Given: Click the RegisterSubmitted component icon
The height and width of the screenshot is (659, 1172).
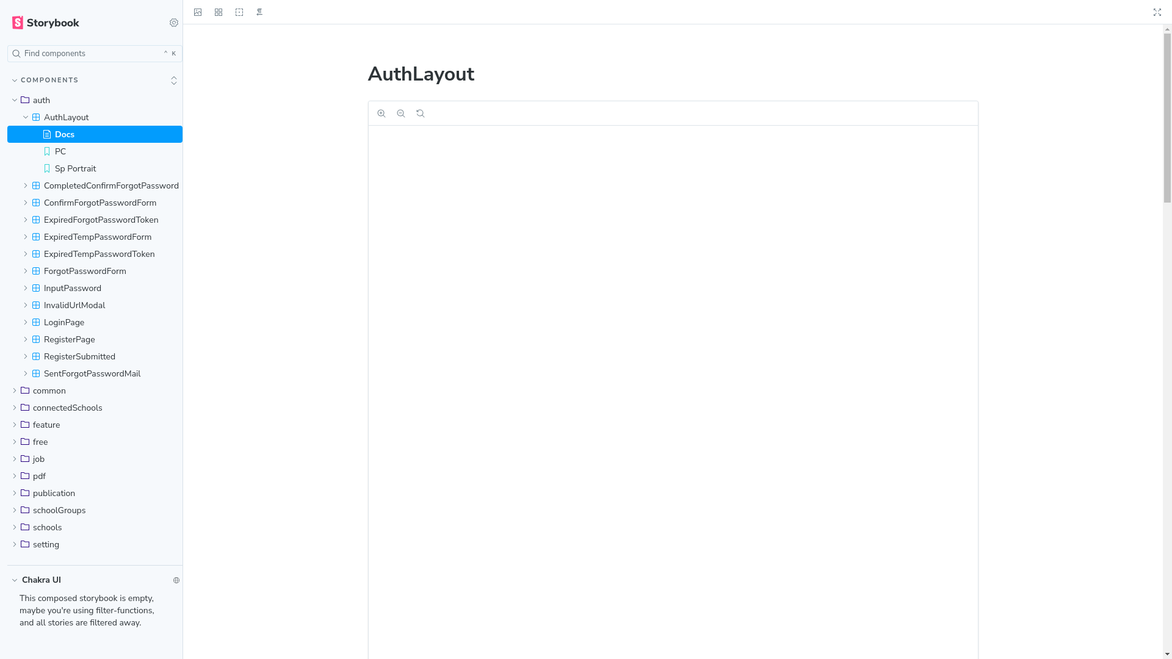Looking at the screenshot, I should pos(36,356).
